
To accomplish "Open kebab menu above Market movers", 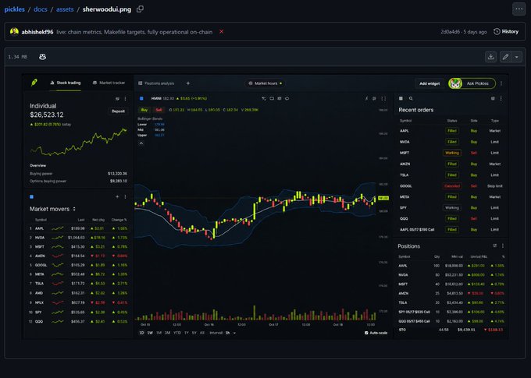I will (125, 196).
